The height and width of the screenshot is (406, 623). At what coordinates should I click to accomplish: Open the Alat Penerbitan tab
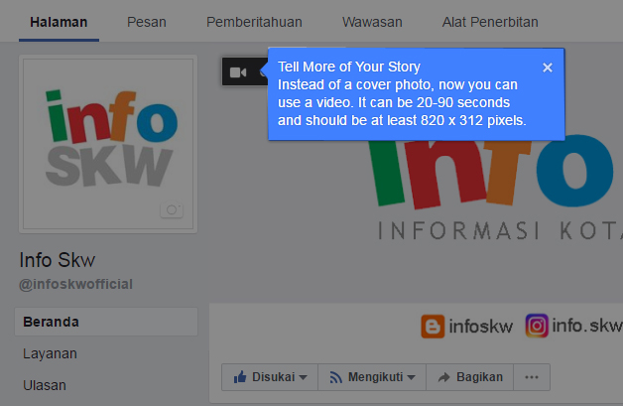[490, 22]
